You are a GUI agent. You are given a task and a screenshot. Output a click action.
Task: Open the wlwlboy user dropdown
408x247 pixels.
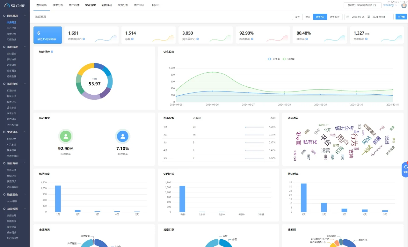pos(390,5)
